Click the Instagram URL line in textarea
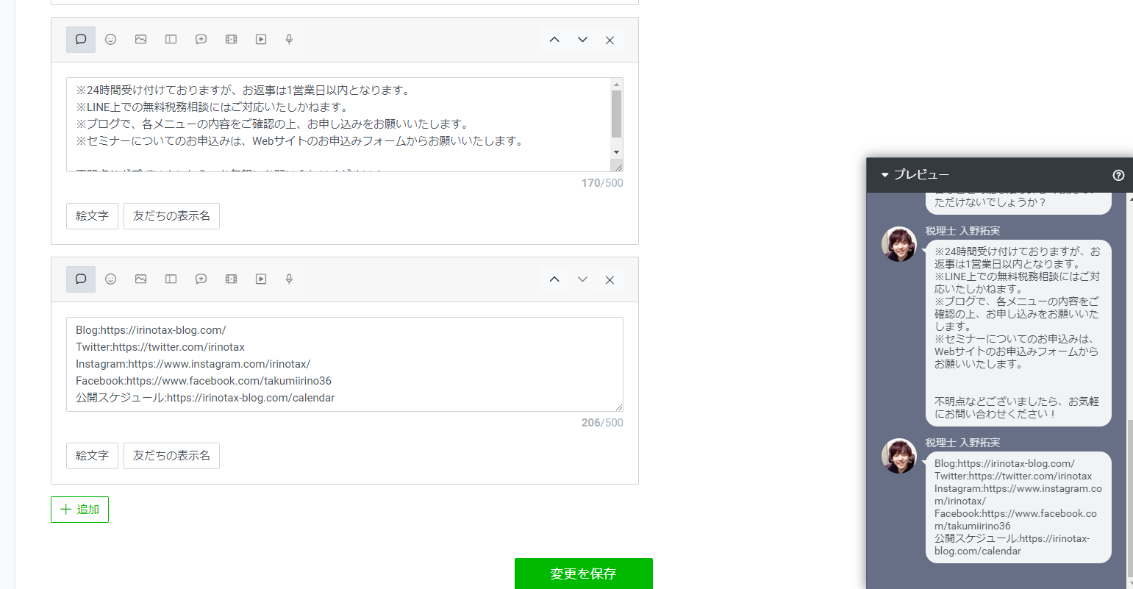 tap(193, 364)
